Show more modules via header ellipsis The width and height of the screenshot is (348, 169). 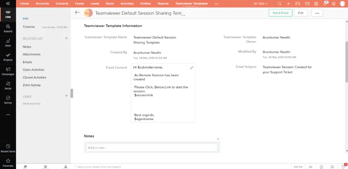(216, 4)
